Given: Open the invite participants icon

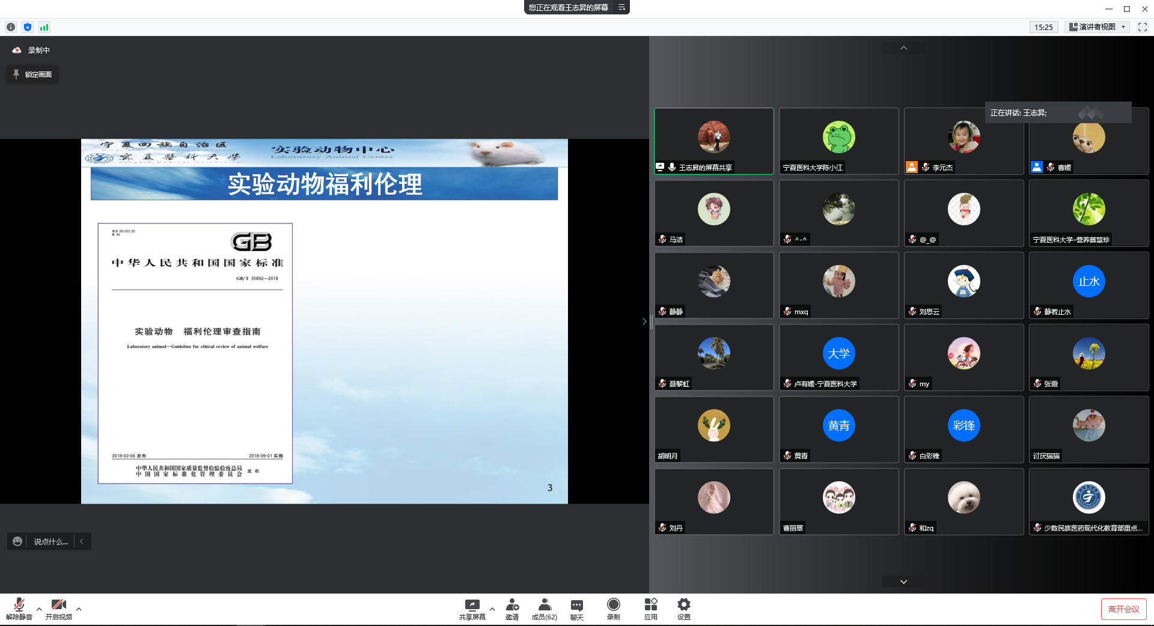Looking at the screenshot, I should coord(512,606).
